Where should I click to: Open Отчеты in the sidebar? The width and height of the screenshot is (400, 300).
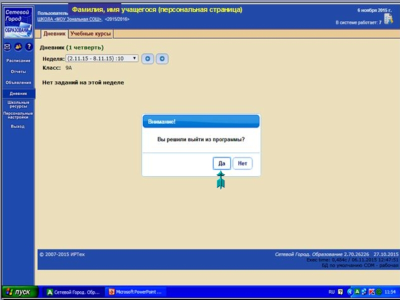pos(18,71)
